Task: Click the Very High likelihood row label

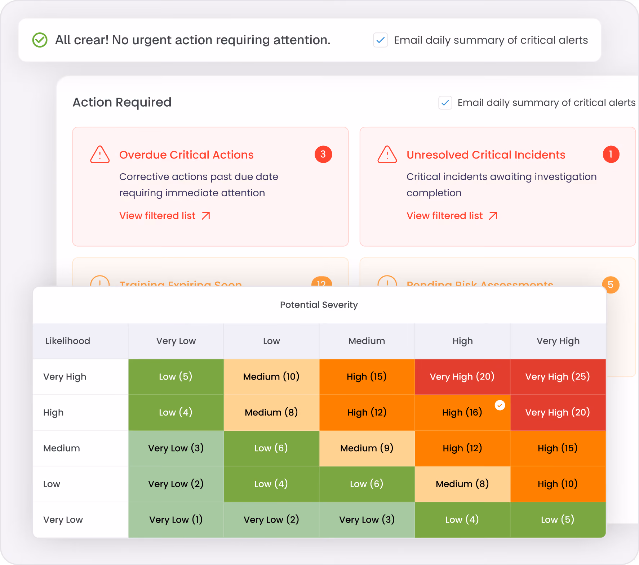Action: click(x=65, y=377)
